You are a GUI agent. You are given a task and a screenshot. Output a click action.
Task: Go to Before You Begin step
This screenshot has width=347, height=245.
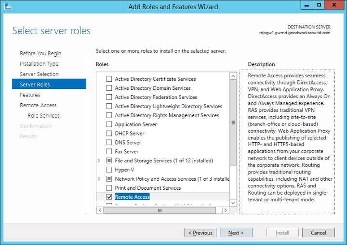(x=40, y=53)
